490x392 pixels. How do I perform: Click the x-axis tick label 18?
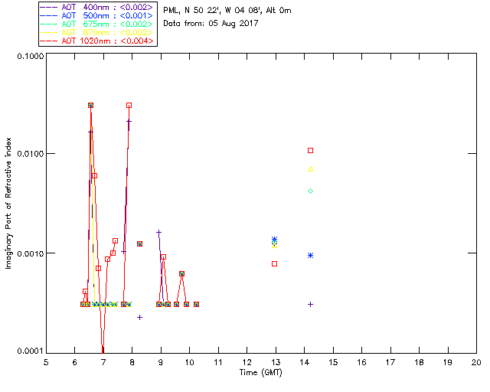pyautogui.click(x=419, y=362)
